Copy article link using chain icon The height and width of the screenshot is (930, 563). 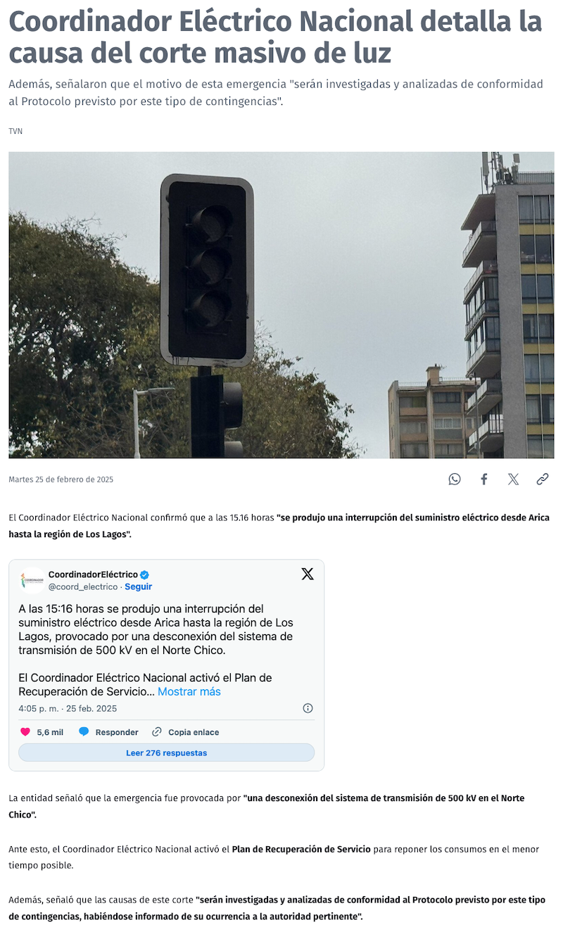[x=542, y=479]
